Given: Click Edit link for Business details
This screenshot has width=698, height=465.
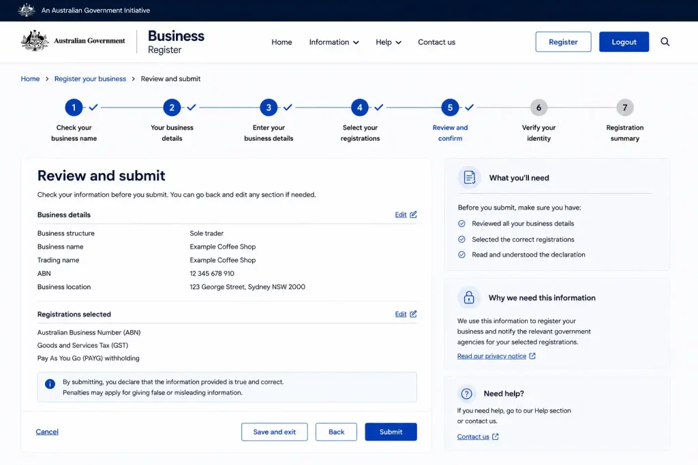Looking at the screenshot, I should 401,214.
